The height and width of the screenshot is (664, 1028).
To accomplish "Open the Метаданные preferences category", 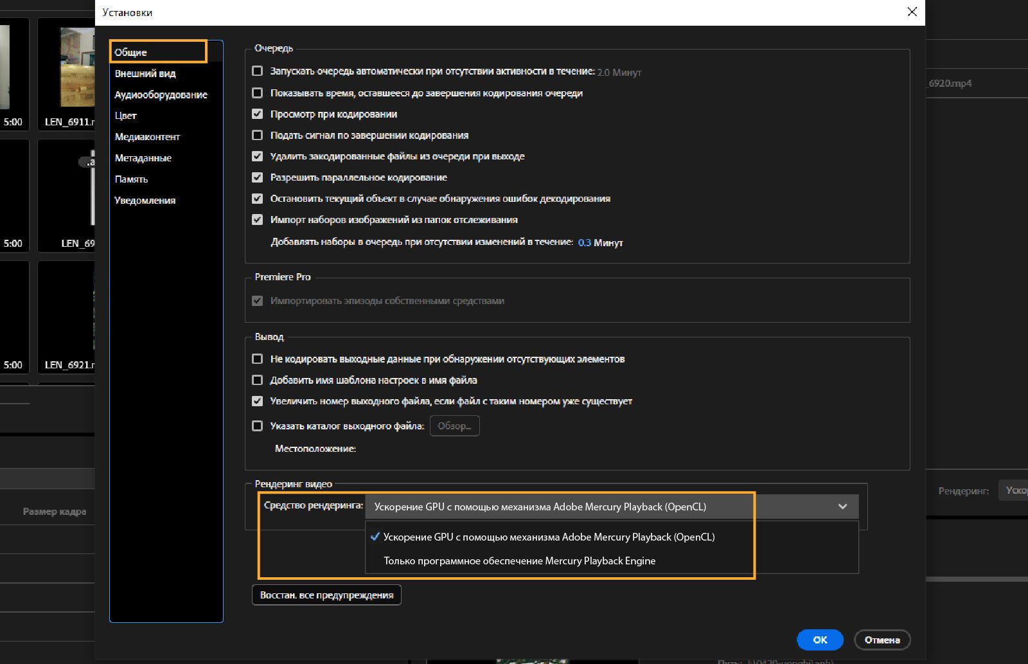I will [143, 158].
